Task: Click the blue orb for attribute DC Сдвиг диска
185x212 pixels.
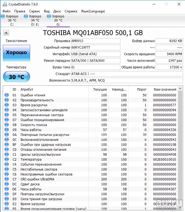Action: coord(7,184)
